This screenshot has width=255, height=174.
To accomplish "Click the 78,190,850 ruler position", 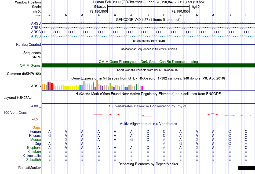I will [x=98, y=11].
